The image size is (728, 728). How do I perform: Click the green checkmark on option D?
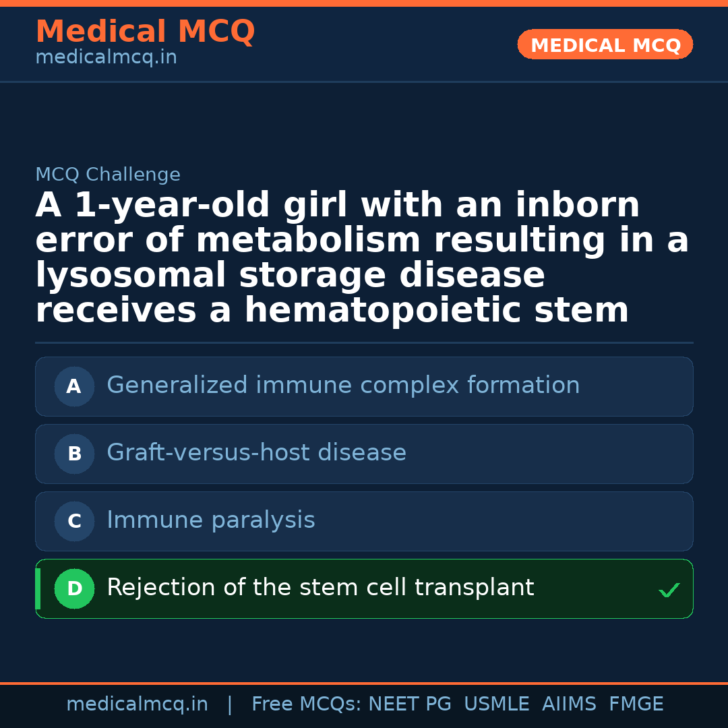point(669,590)
